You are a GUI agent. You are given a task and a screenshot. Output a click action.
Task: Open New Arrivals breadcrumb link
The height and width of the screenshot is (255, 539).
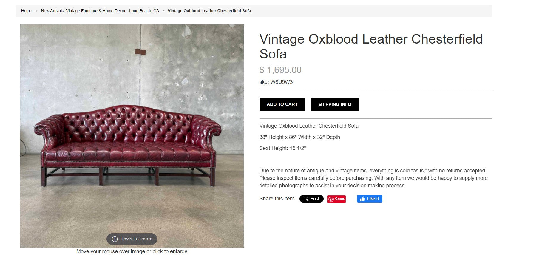(x=100, y=11)
